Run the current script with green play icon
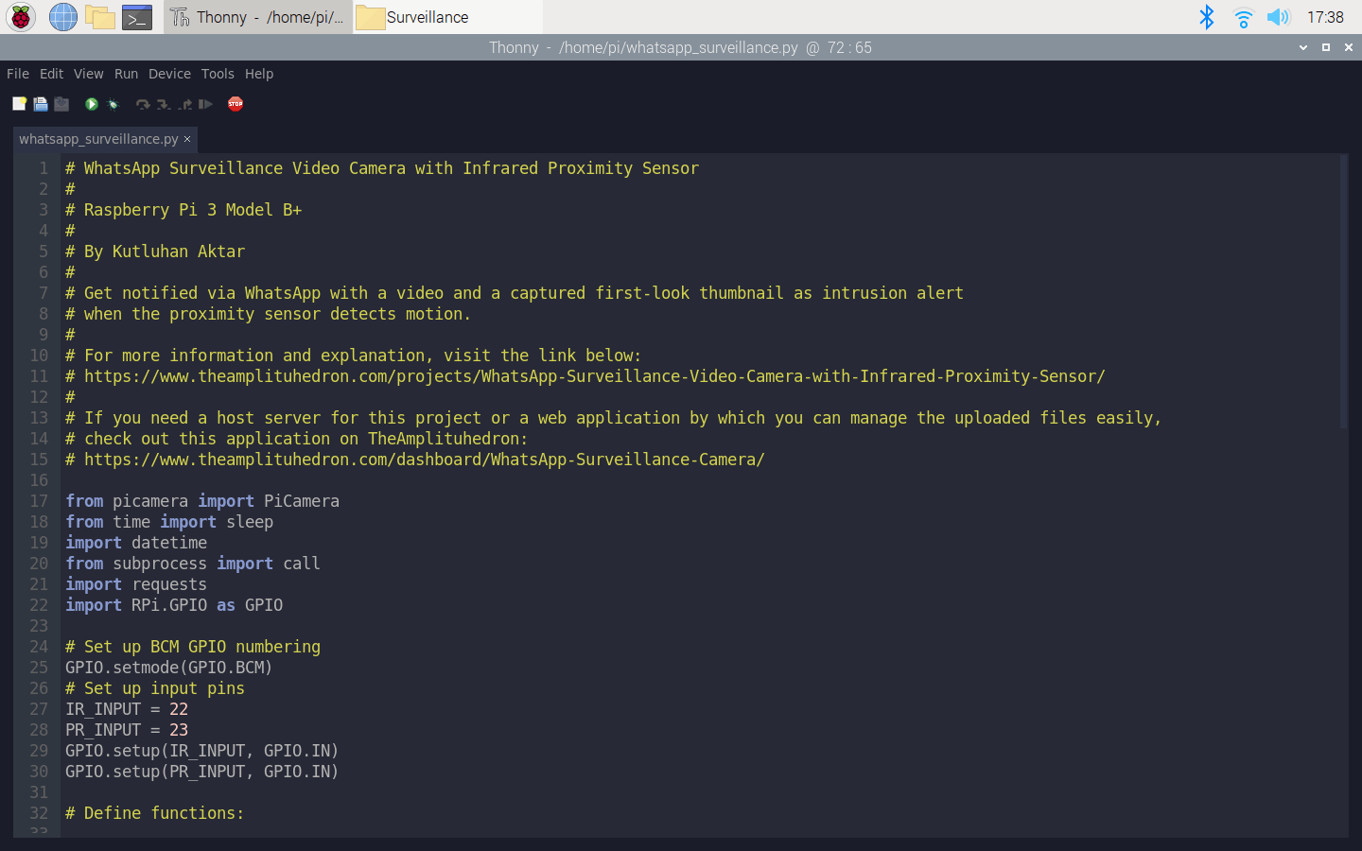Screen dimensions: 1362x851 click(92, 104)
